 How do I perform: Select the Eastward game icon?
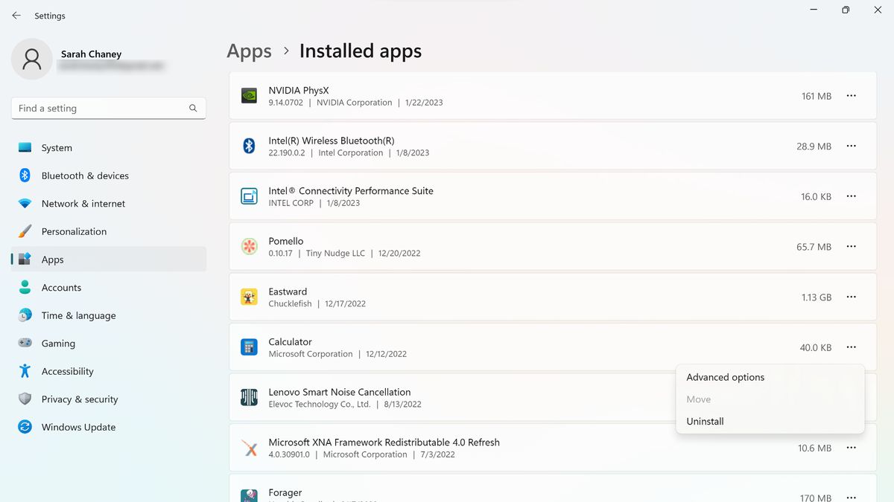[x=249, y=297]
